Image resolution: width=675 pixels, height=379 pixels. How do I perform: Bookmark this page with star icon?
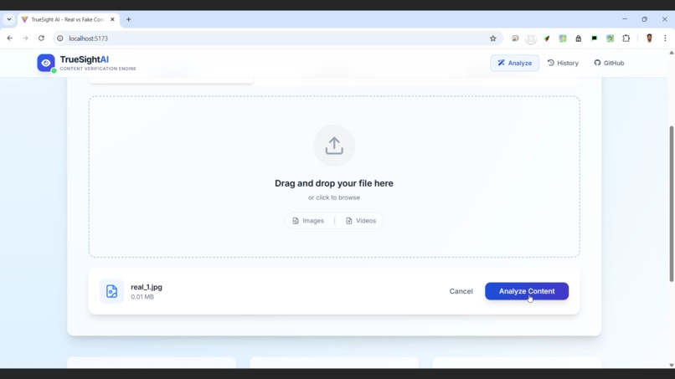pos(493,38)
